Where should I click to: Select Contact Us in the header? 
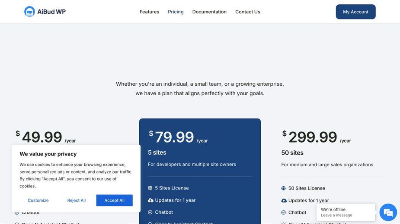point(248,12)
